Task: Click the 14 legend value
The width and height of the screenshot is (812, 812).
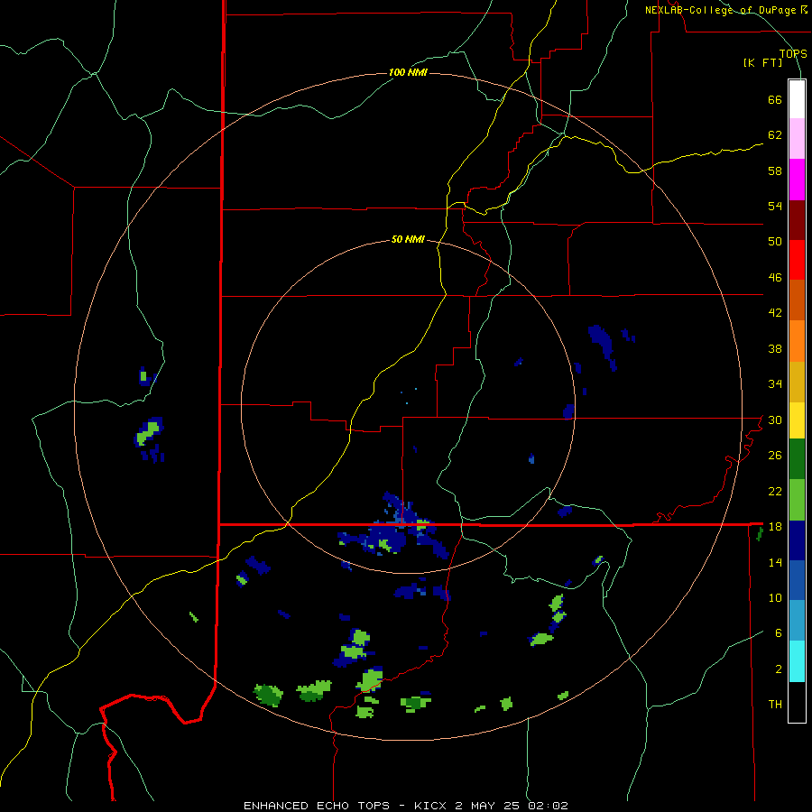Action: [775, 562]
